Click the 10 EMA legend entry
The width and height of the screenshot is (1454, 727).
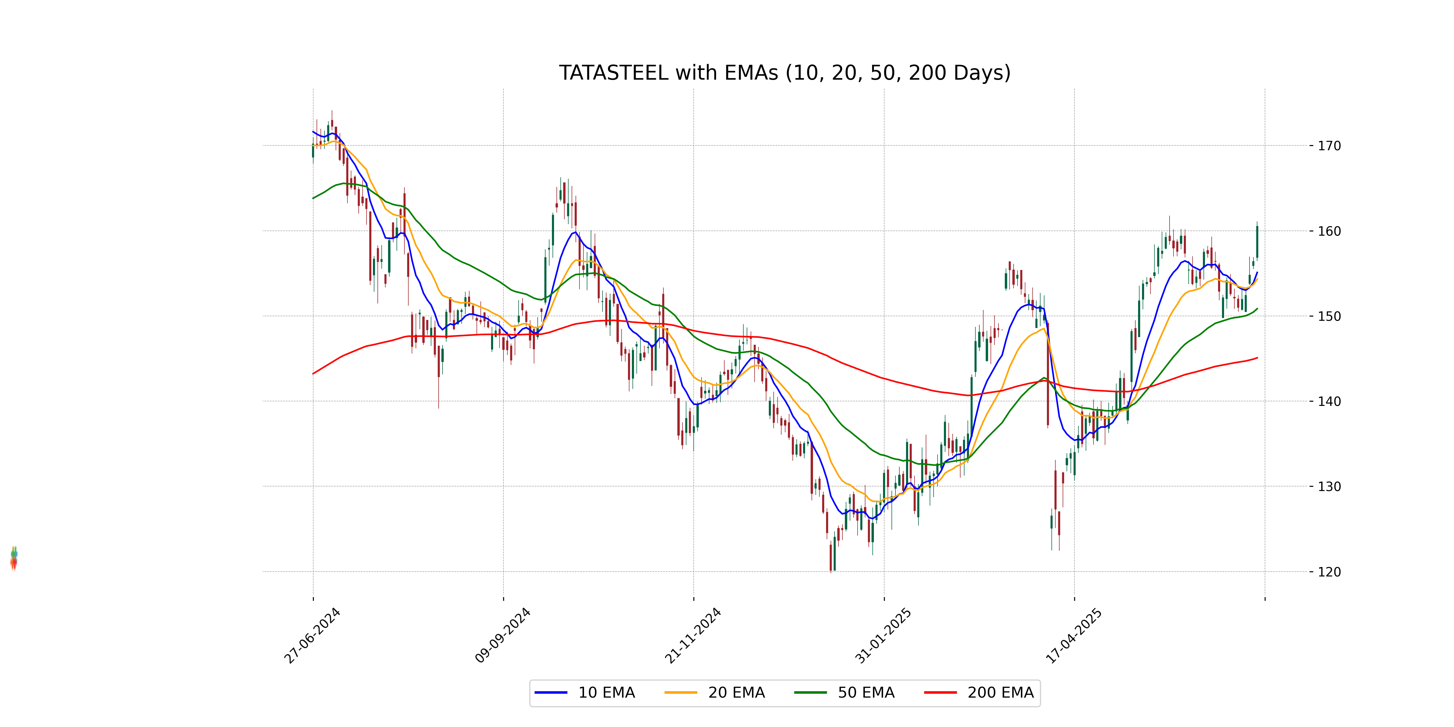pyautogui.click(x=585, y=692)
